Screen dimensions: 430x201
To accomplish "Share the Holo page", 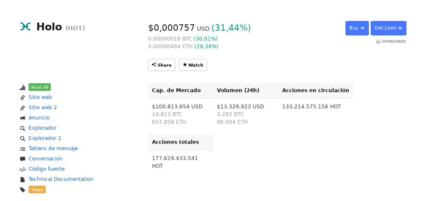I will pos(162,65).
